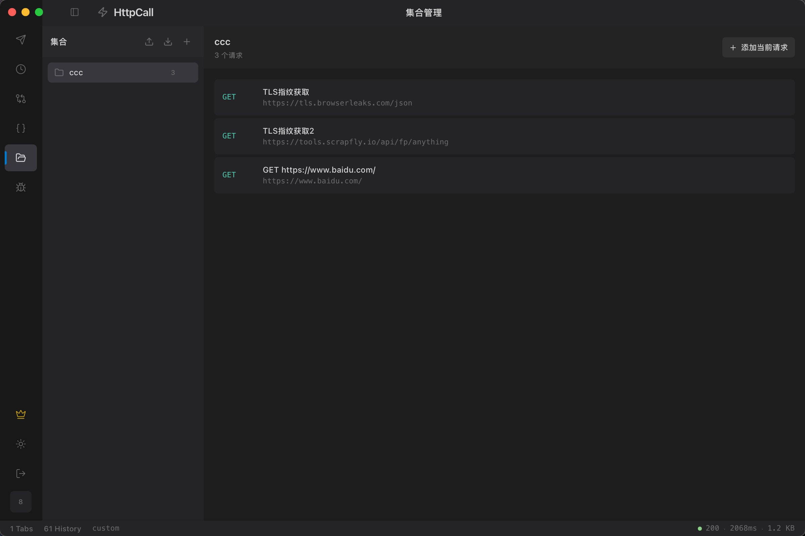Select the workflow icon in the sidebar
805x536 pixels.
pyautogui.click(x=20, y=99)
